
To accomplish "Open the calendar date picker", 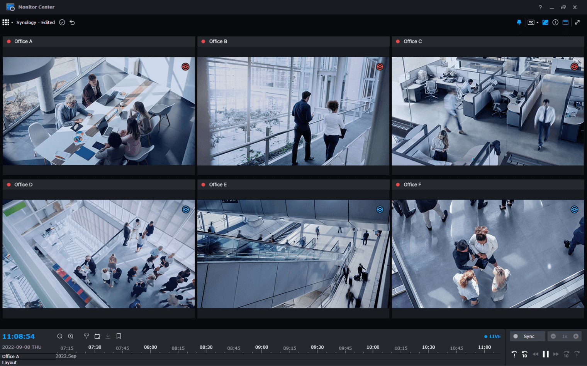I will coord(97,336).
